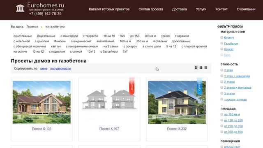The height and width of the screenshot is (148, 263).
Task: Select the автоклавный tag
Action: (105, 41)
